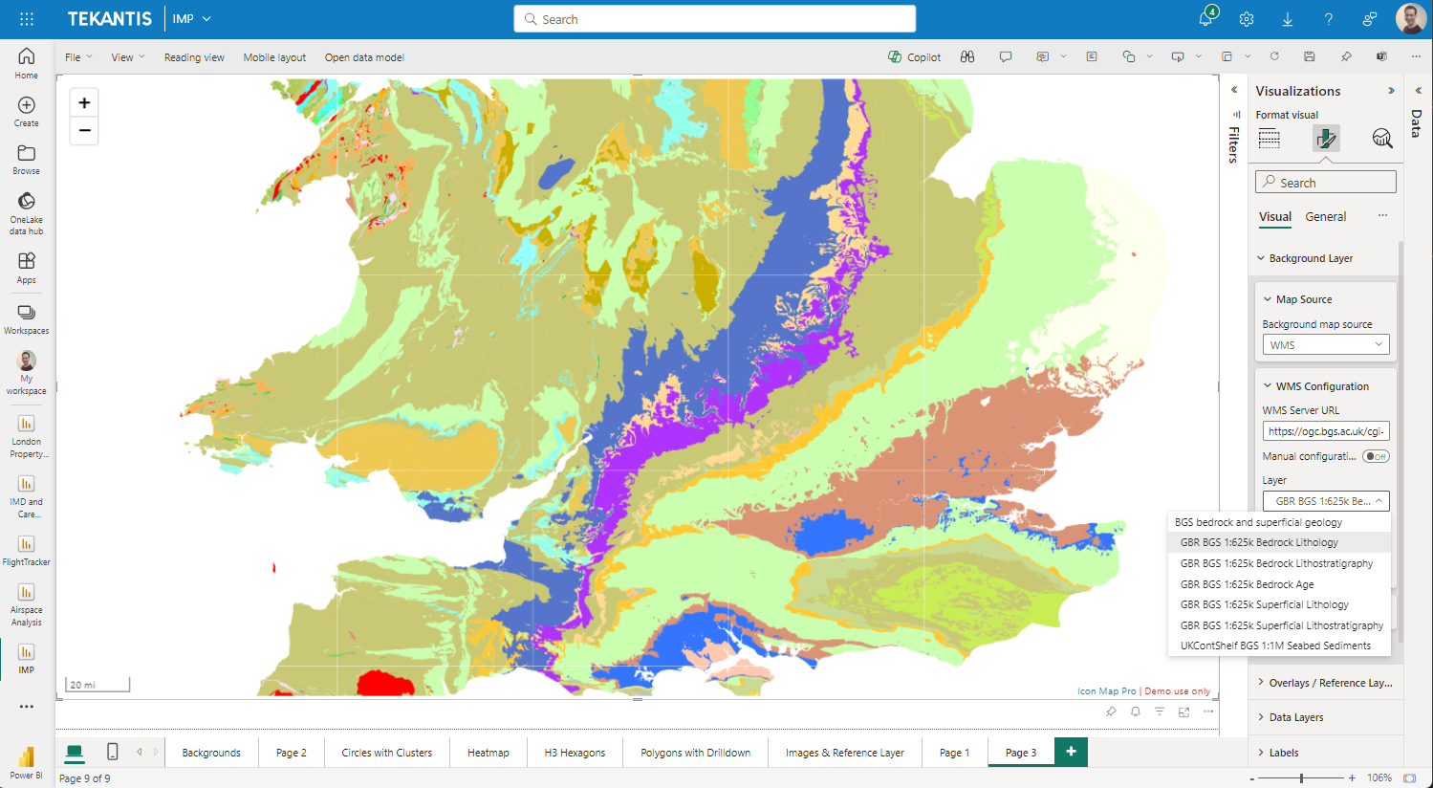Toggle Manual configuration switch on
Image resolution: width=1433 pixels, height=788 pixels.
1376,456
